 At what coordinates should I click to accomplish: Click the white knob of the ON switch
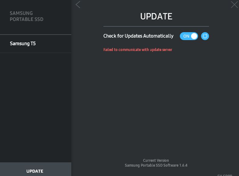point(194,36)
